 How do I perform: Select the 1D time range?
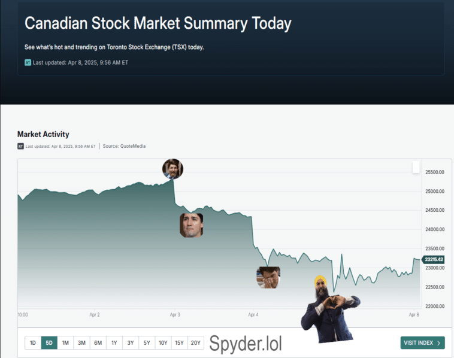click(33, 343)
